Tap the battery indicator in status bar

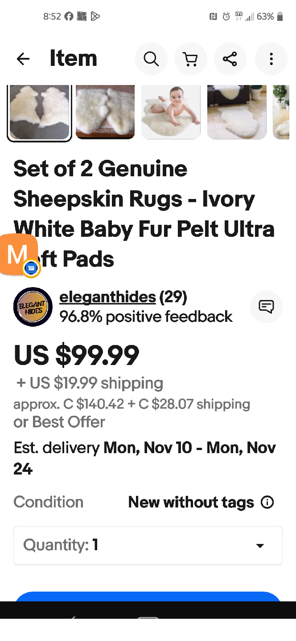280,17
